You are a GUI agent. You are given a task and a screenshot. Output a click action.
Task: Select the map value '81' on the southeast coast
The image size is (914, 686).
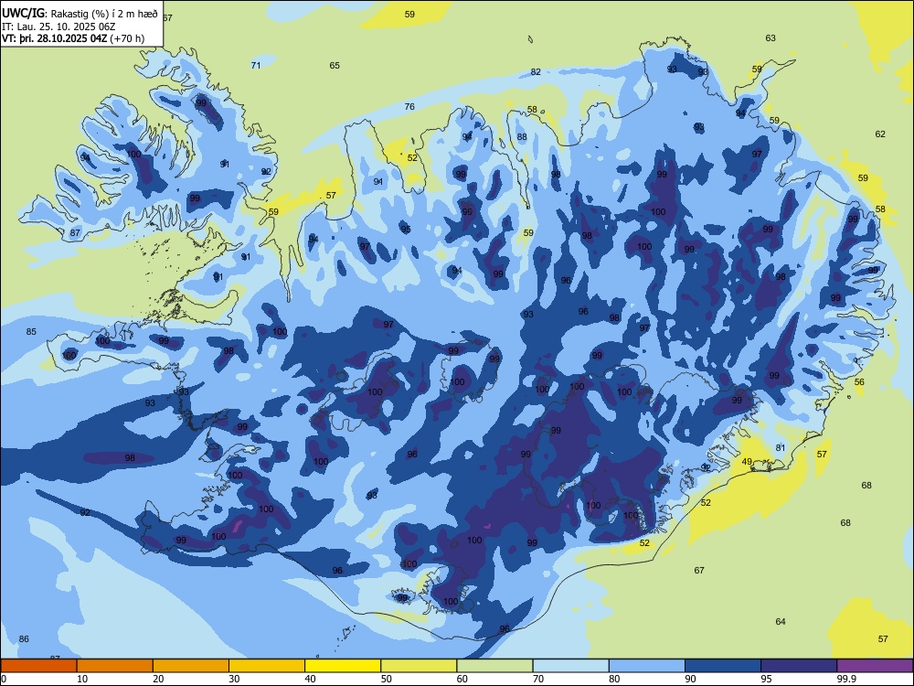781,447
